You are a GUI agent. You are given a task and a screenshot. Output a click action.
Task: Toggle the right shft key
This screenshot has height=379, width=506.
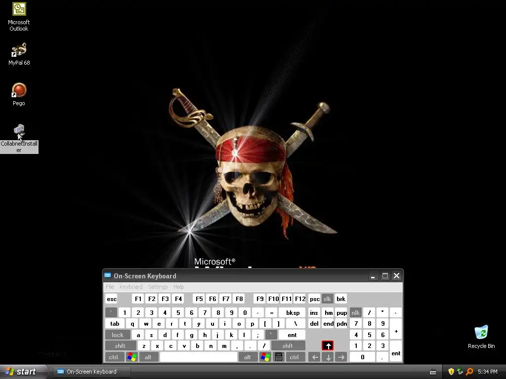click(x=288, y=346)
